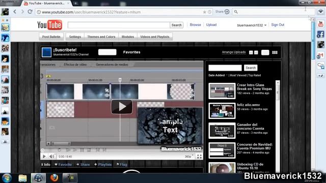Open Crear Intro Glass Break video thumbnail

point(222,91)
